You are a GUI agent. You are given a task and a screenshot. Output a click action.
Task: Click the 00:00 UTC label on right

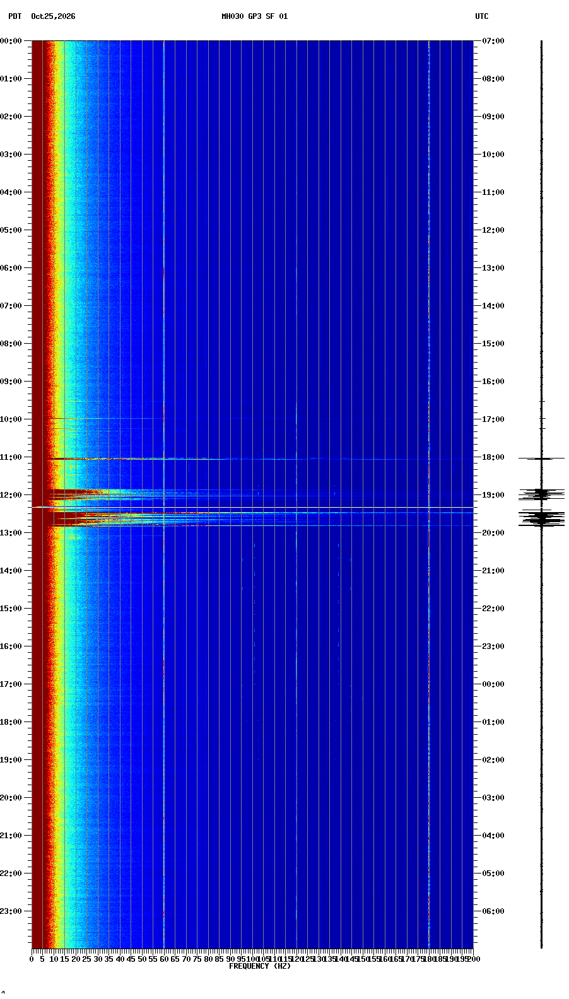point(493,684)
